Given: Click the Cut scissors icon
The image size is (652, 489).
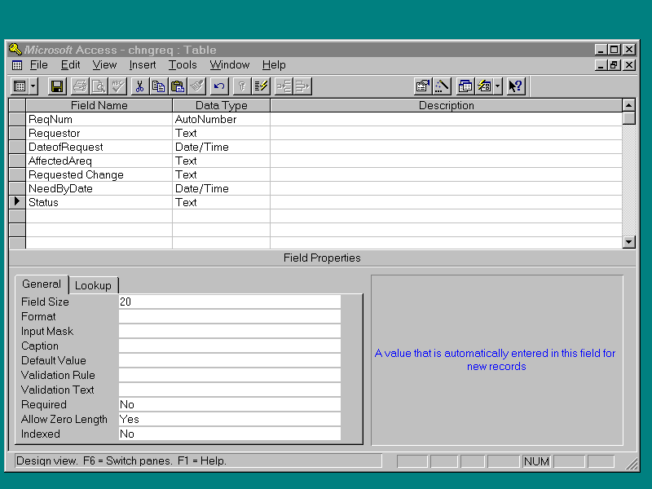Looking at the screenshot, I should pyautogui.click(x=139, y=86).
